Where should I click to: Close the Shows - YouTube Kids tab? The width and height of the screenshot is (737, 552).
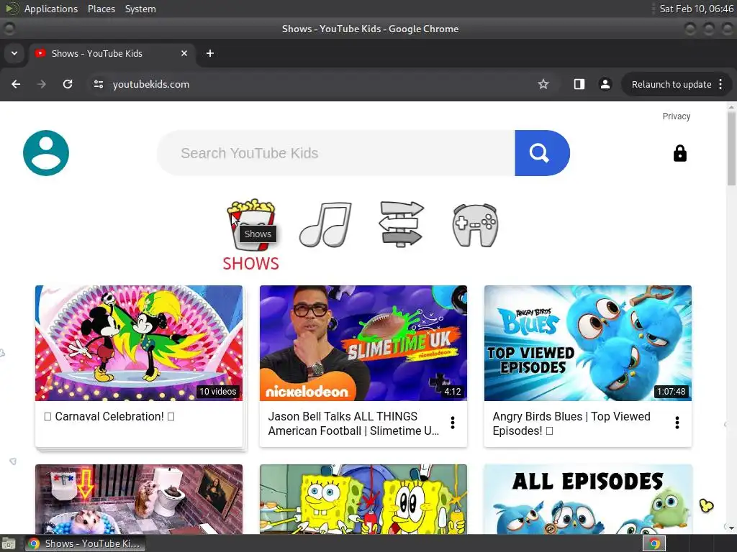click(x=184, y=53)
